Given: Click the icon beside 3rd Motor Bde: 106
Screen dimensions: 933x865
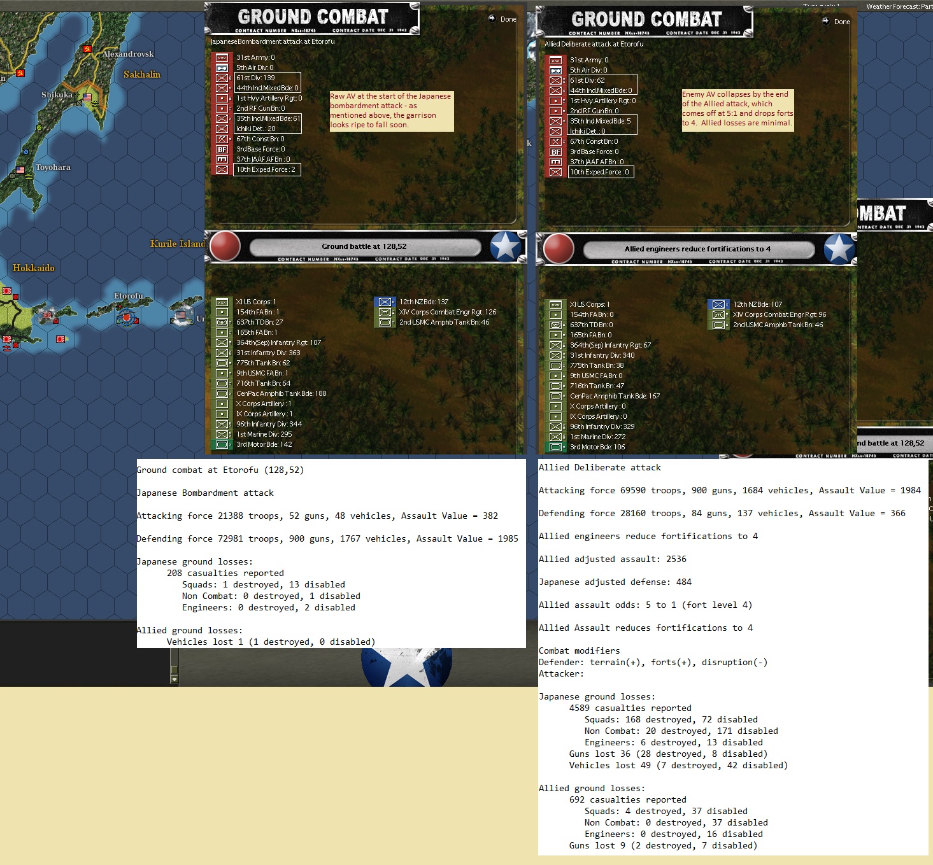Looking at the screenshot, I should click(x=555, y=447).
